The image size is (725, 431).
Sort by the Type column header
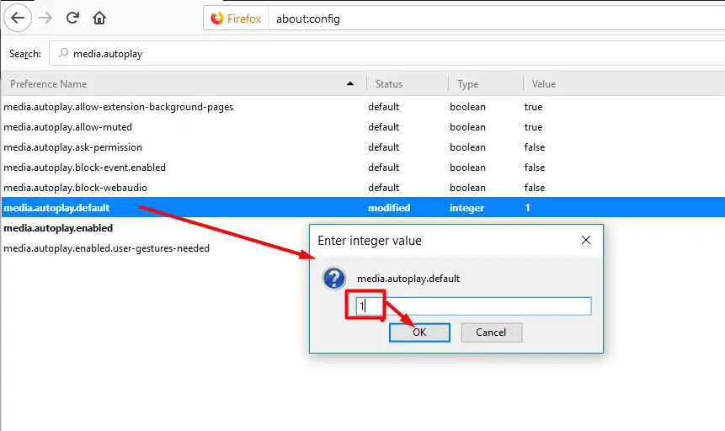coord(467,84)
